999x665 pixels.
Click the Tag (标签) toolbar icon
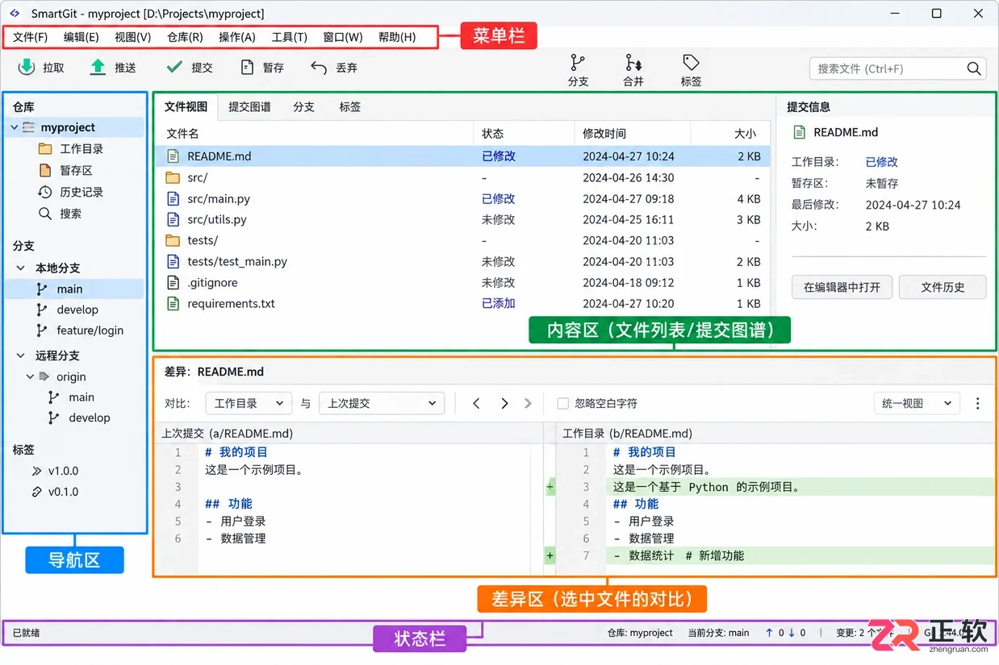pyautogui.click(x=691, y=63)
